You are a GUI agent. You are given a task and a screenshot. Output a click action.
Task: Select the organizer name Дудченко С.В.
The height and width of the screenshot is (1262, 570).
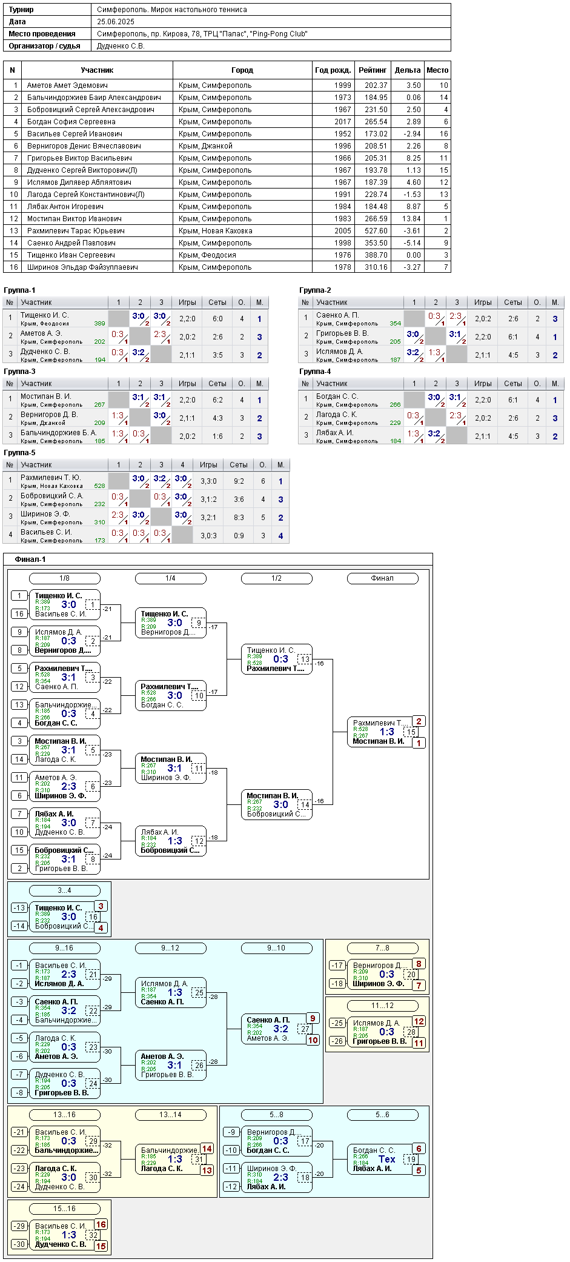click(x=121, y=46)
